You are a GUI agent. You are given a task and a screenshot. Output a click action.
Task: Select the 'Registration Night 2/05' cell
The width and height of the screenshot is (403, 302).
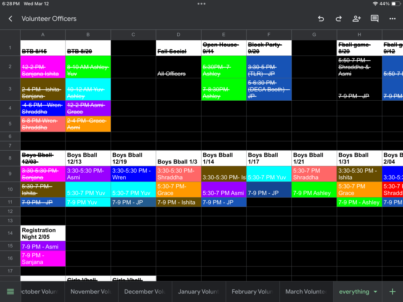(43, 233)
